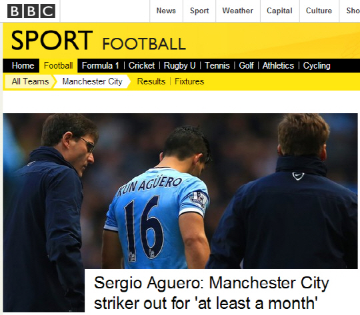Open the Athletics section

pos(278,66)
